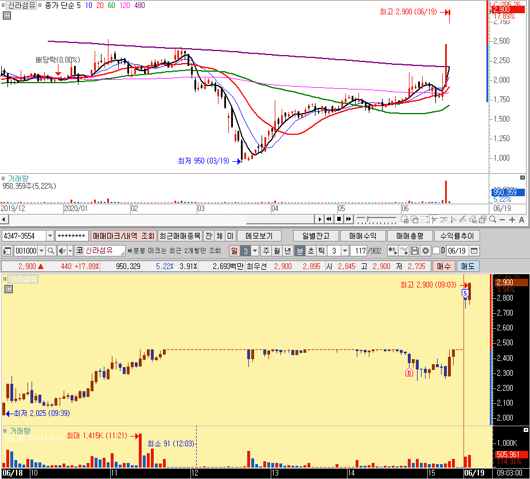Viewport: 530px width, 479px height.
Task: Open the 매매총평 tab
Action: (x=410, y=236)
